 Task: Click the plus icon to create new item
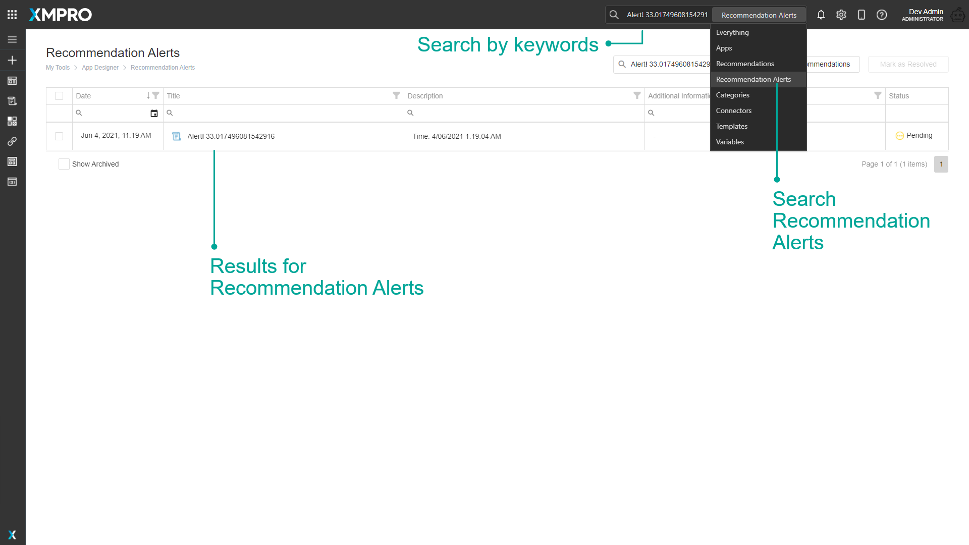point(12,60)
